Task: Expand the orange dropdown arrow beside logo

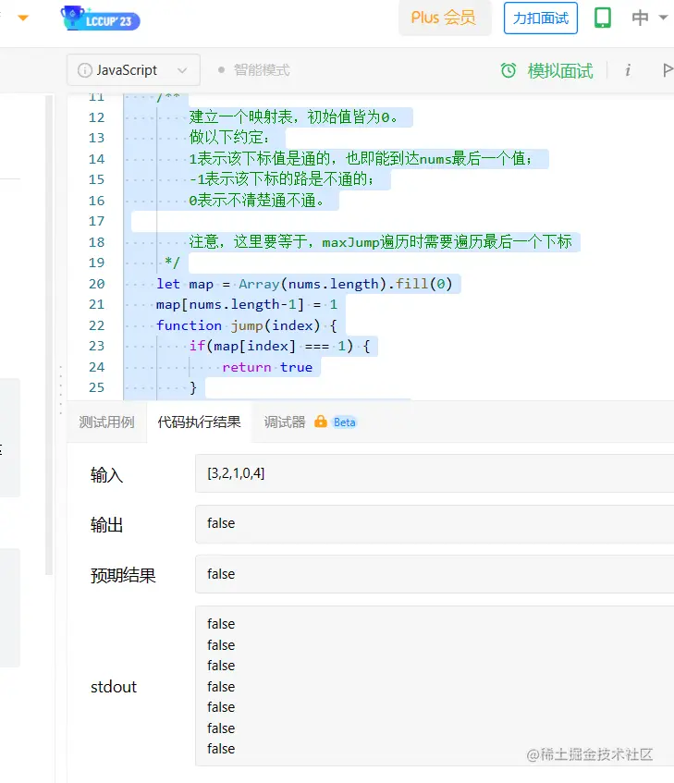Action: coord(23,18)
